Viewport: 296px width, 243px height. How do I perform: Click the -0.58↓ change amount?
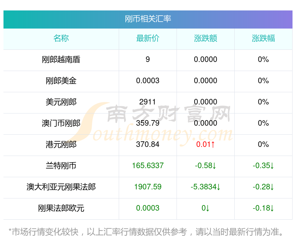(205, 166)
